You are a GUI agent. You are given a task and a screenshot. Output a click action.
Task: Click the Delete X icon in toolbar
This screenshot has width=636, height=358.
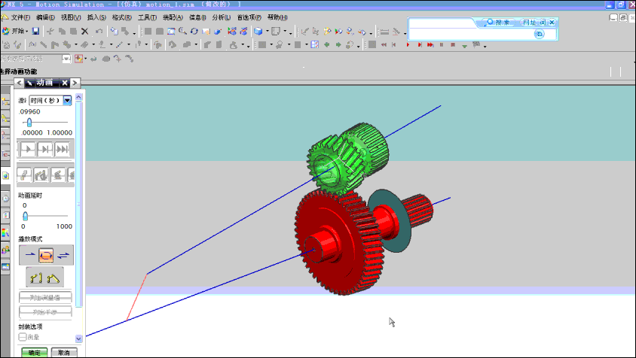[x=84, y=31]
